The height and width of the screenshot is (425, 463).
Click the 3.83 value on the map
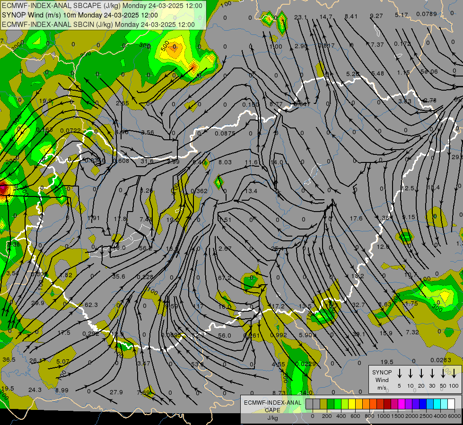pyautogui.click(x=405, y=101)
